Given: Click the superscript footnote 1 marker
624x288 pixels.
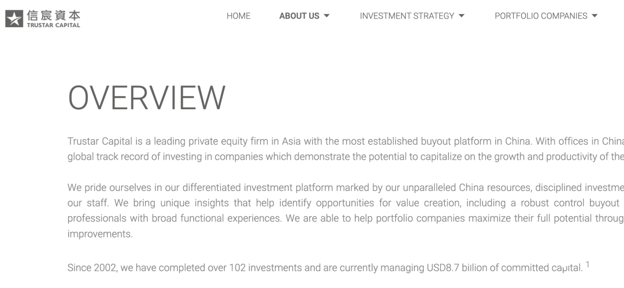Looking at the screenshot, I should coord(588,265).
